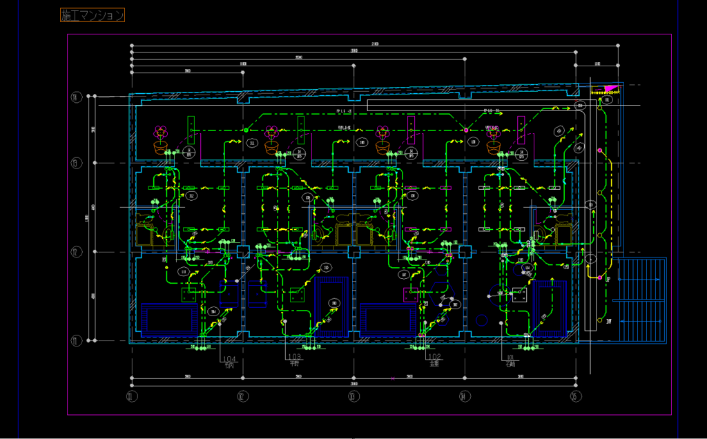Select the magenta triangle at top-right corner

point(612,88)
